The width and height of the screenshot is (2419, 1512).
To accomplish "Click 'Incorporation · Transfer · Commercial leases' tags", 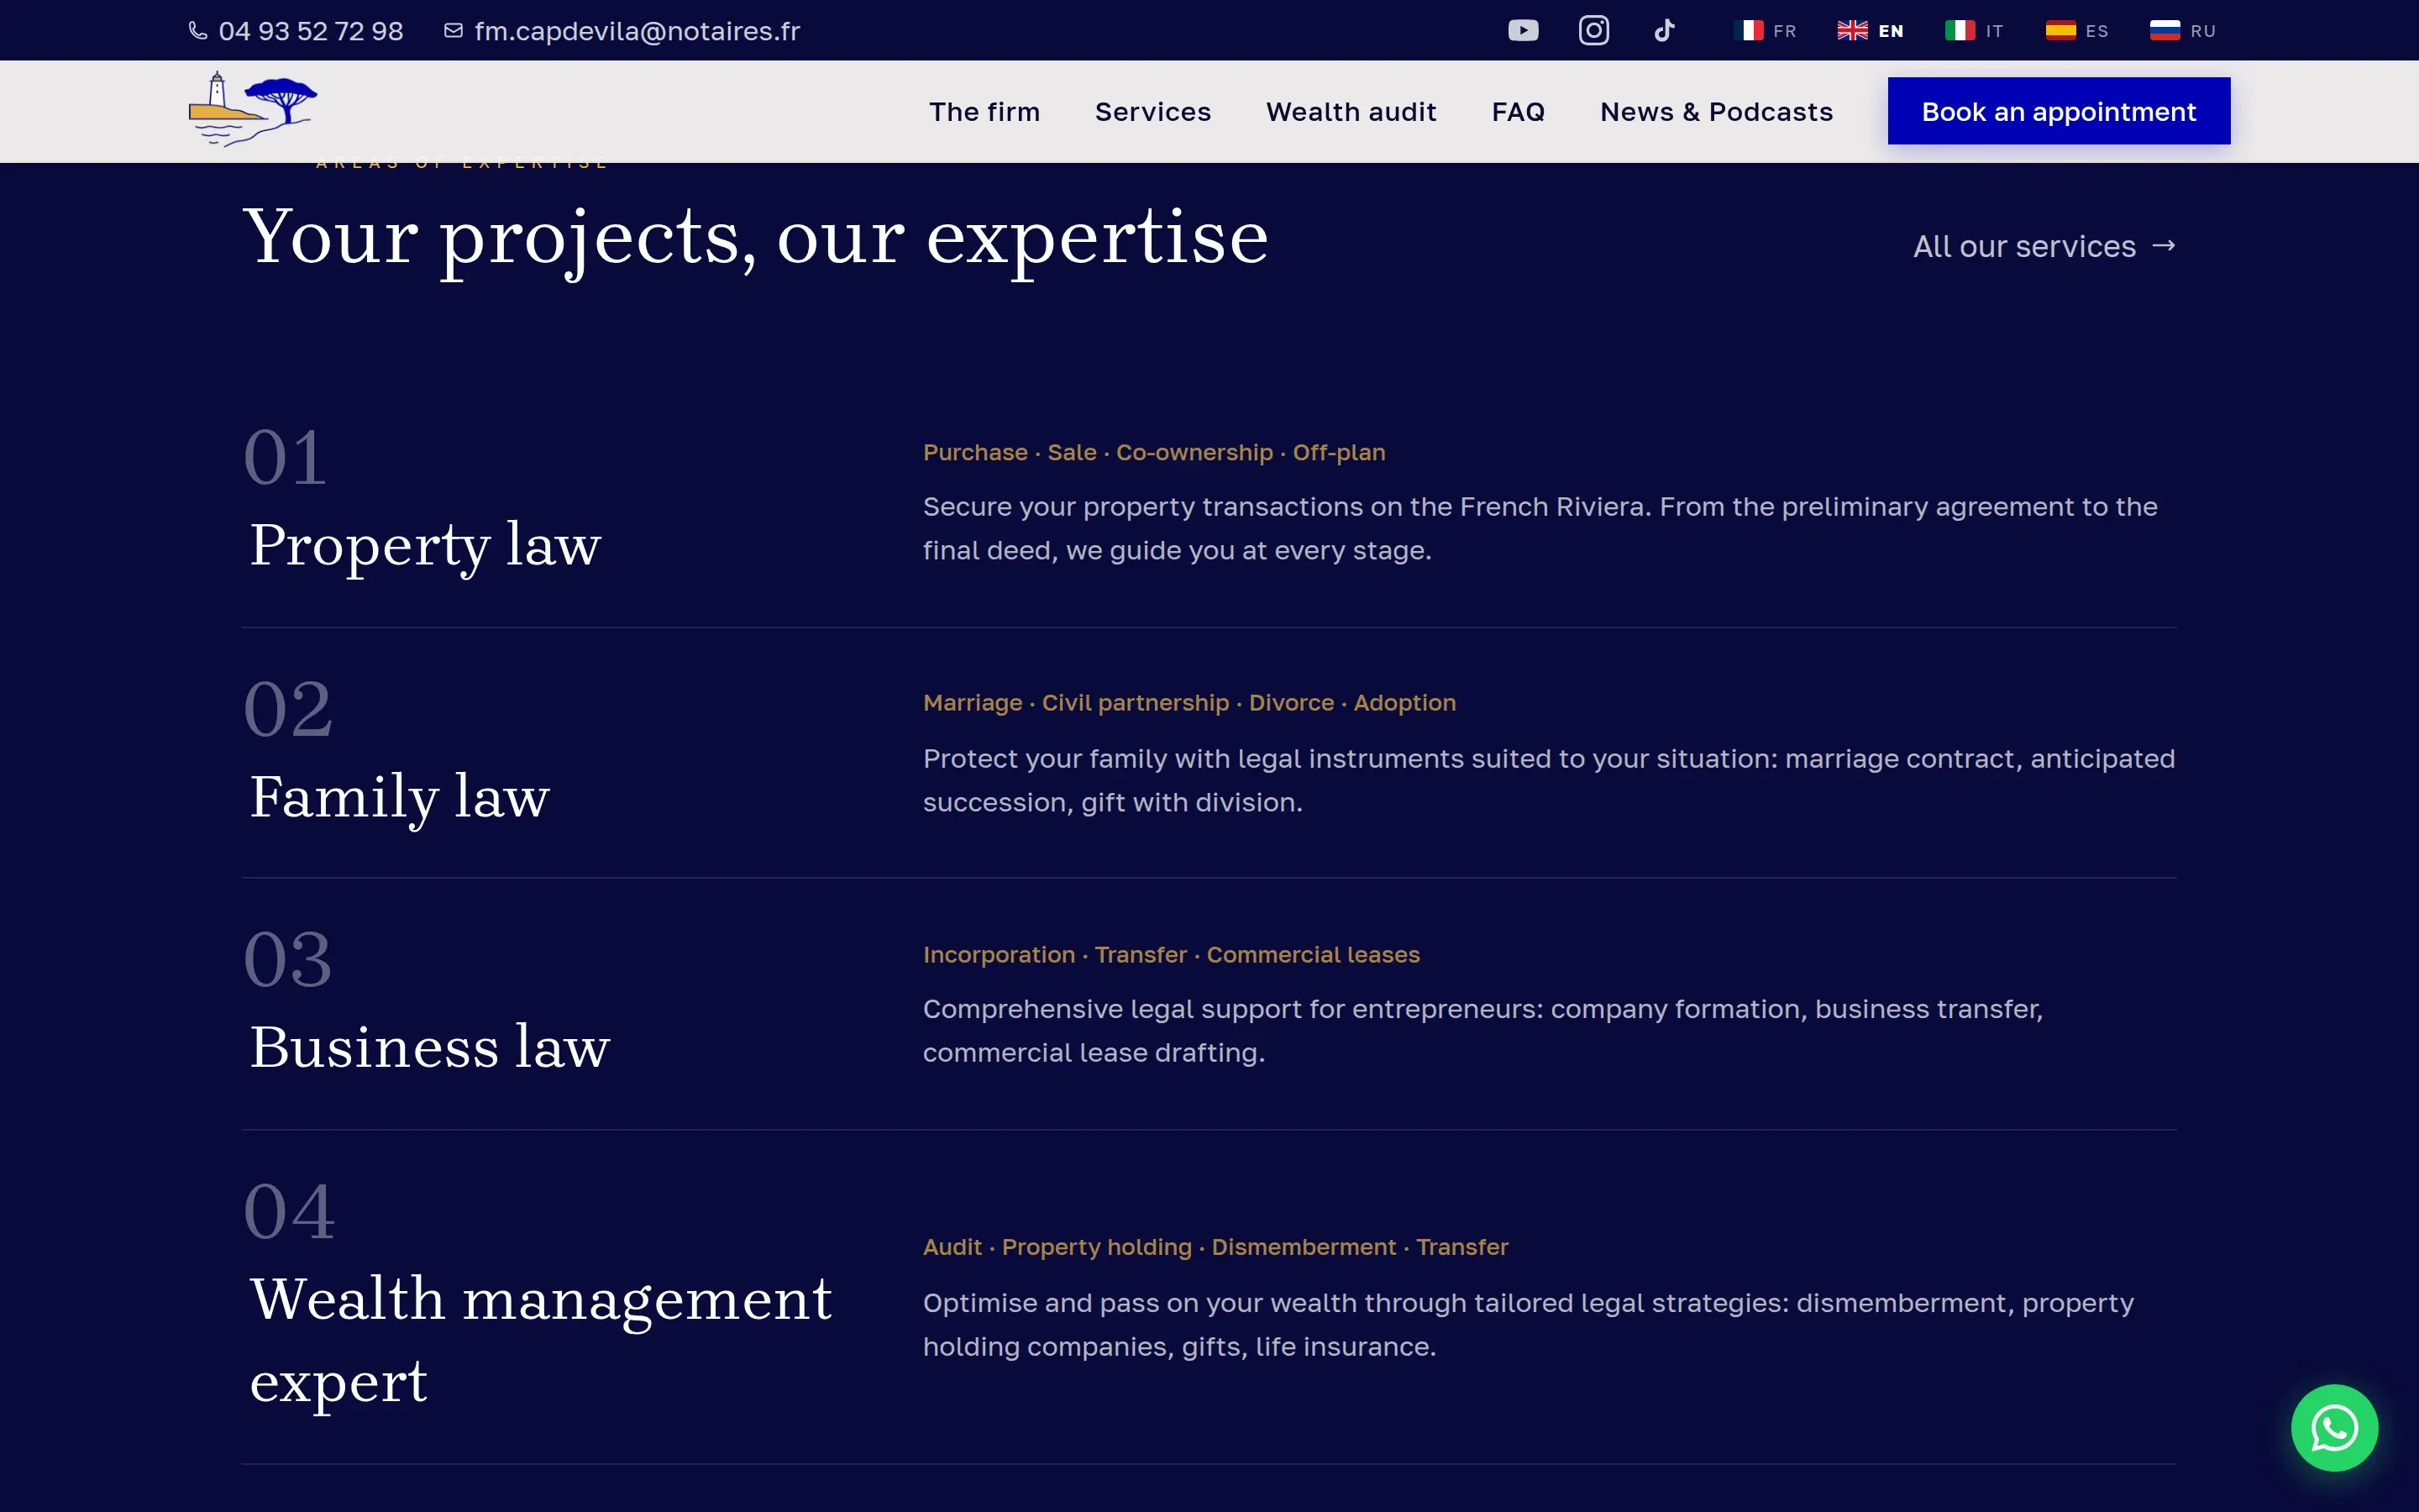I will click(x=1171, y=955).
